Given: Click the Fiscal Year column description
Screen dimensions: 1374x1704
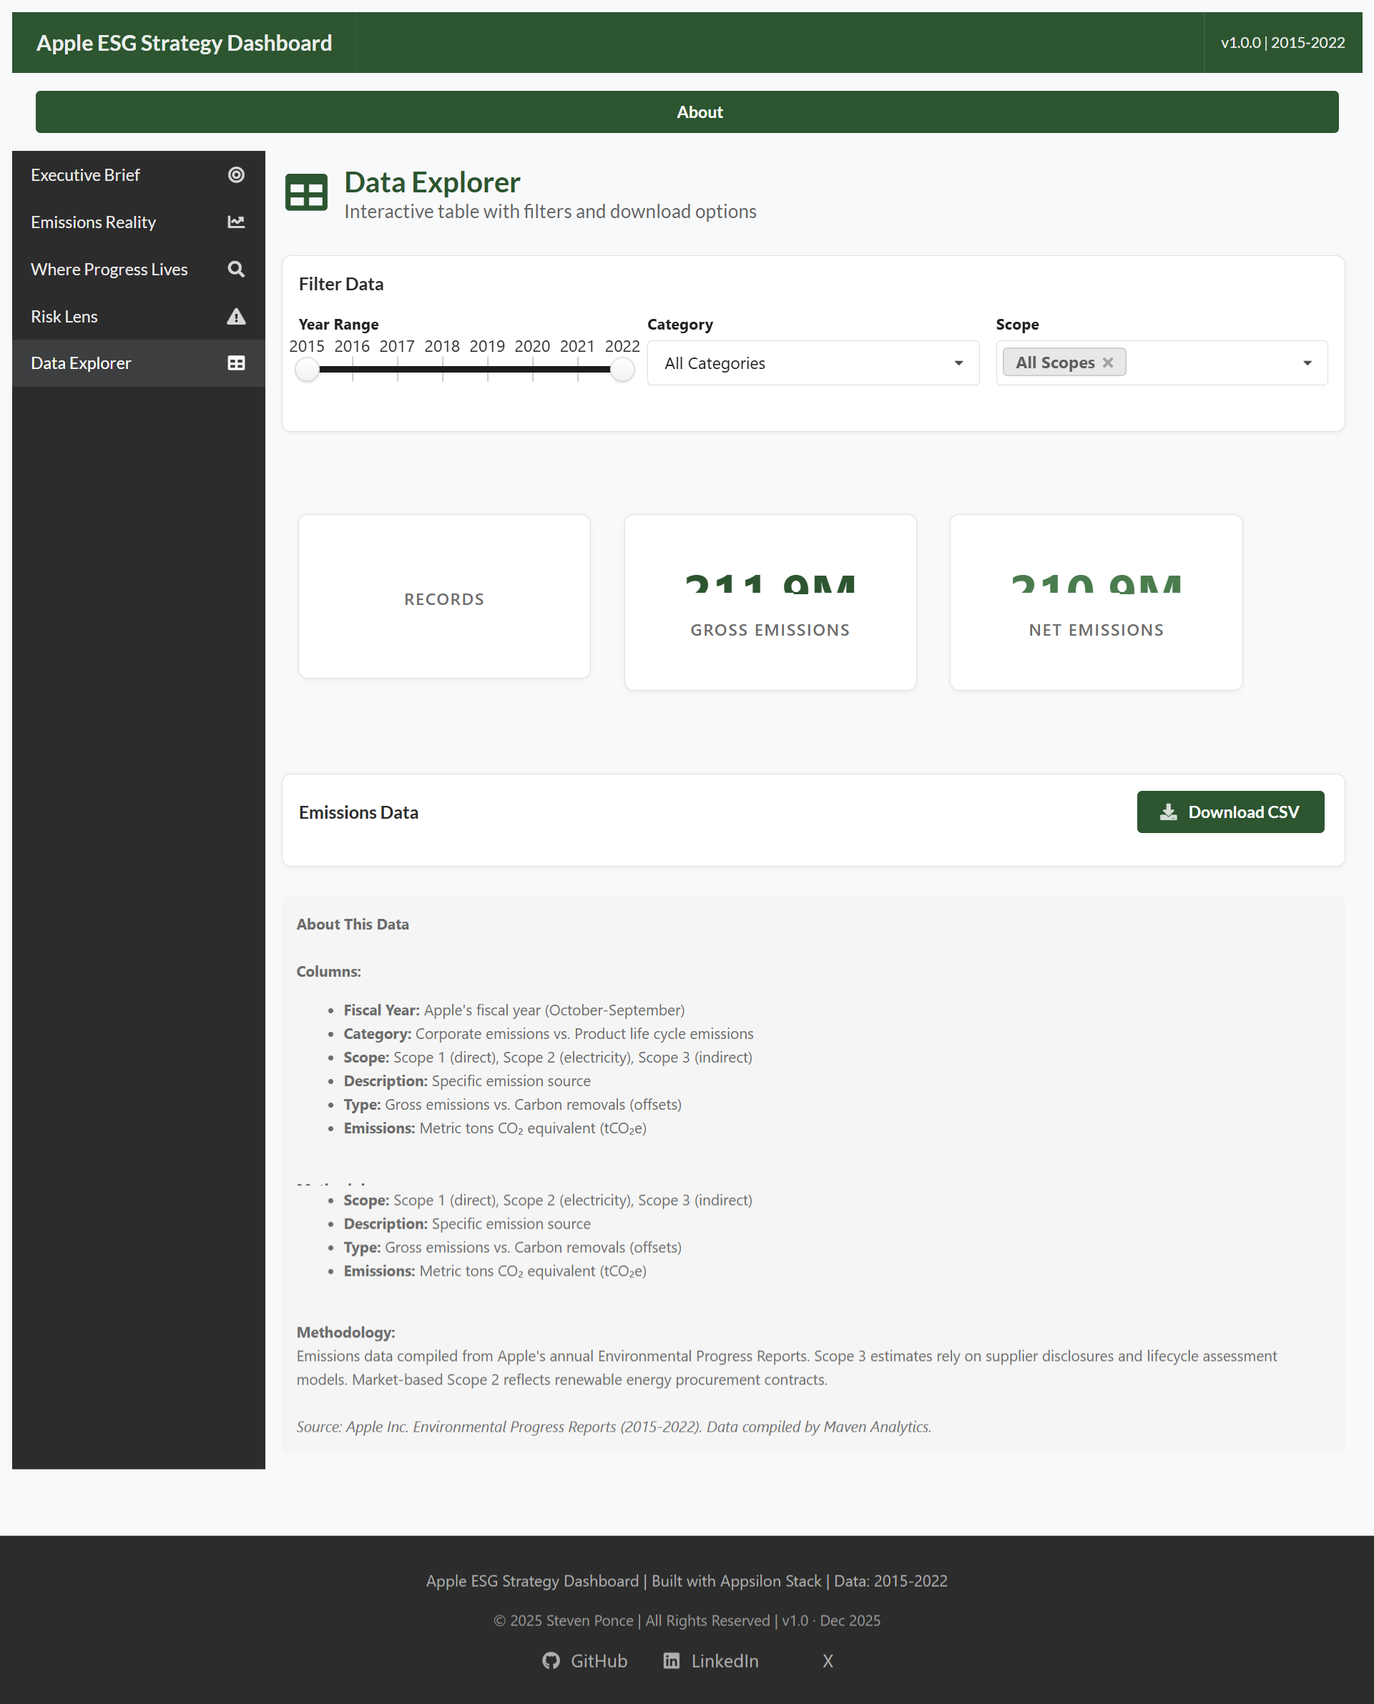Looking at the screenshot, I should click(x=514, y=1010).
